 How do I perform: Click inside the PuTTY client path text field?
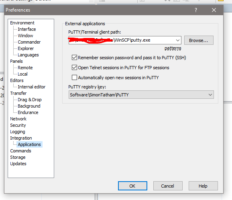[122, 40]
